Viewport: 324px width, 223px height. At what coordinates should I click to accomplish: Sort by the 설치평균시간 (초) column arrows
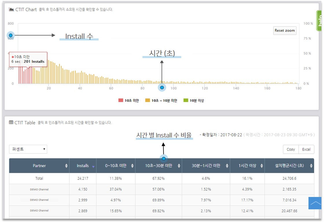311,166
